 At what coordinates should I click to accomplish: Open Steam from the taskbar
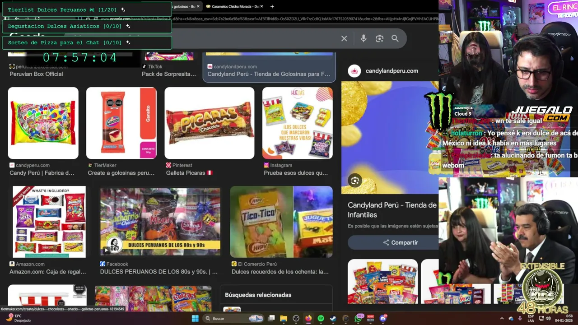333,318
